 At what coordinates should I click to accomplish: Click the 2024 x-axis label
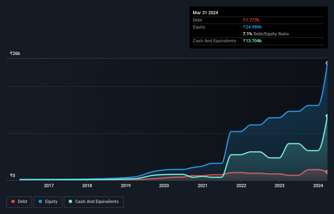(318, 186)
